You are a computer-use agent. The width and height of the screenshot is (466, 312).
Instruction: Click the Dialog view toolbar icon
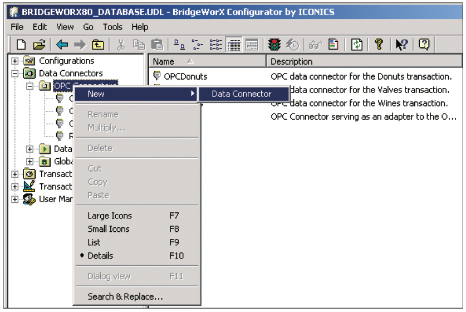coord(252,45)
